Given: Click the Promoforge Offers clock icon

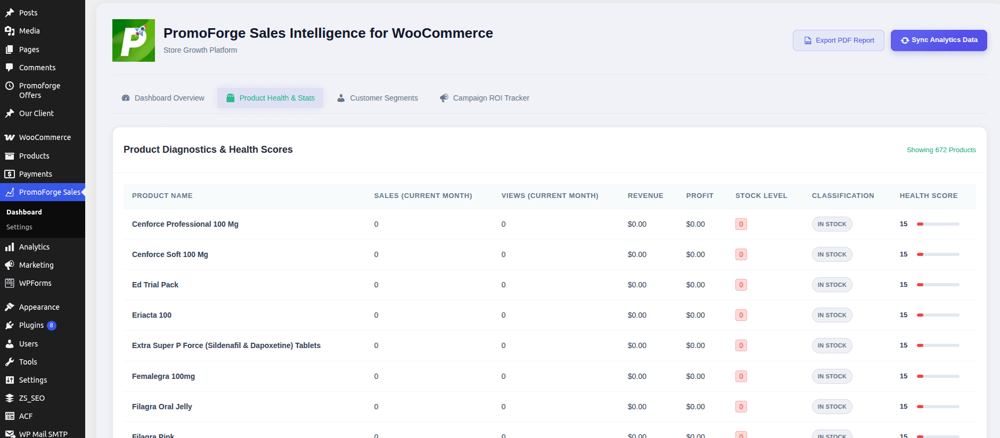Looking at the screenshot, I should point(10,86).
